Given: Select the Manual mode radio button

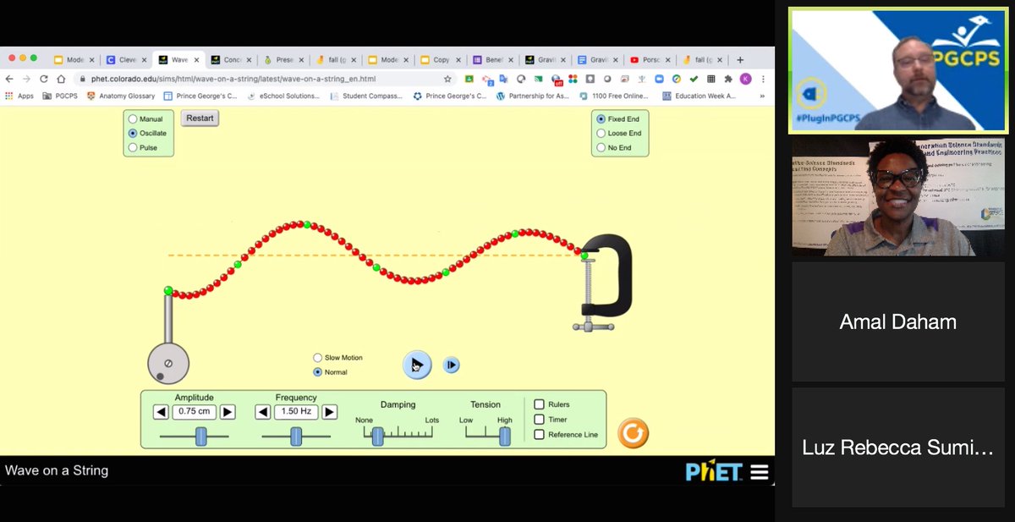Looking at the screenshot, I should click(133, 119).
